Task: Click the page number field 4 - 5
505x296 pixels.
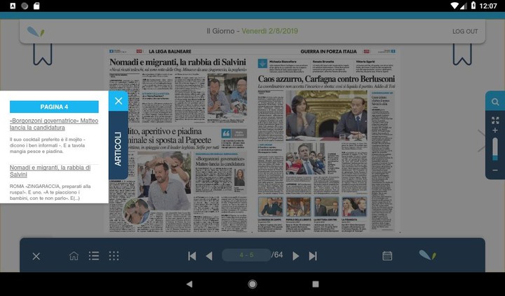Action: (x=246, y=255)
